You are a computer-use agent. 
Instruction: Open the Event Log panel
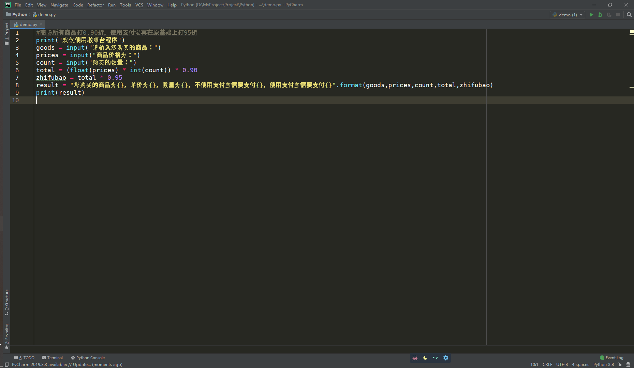point(612,358)
